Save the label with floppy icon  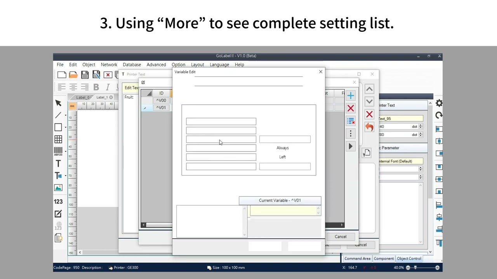coord(85,75)
